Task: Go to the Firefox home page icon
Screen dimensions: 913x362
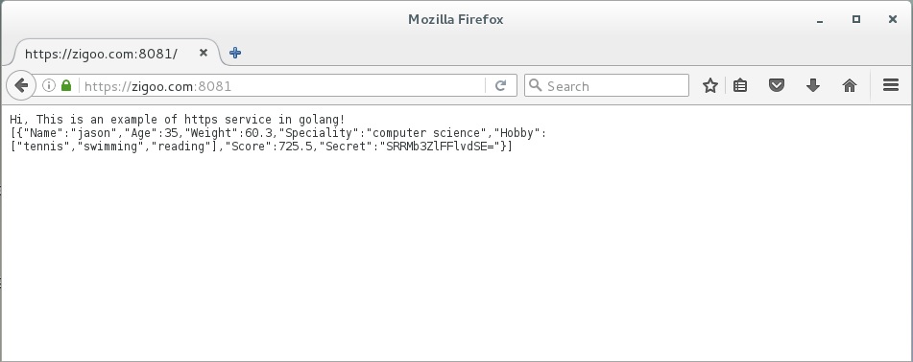Action: [850, 86]
